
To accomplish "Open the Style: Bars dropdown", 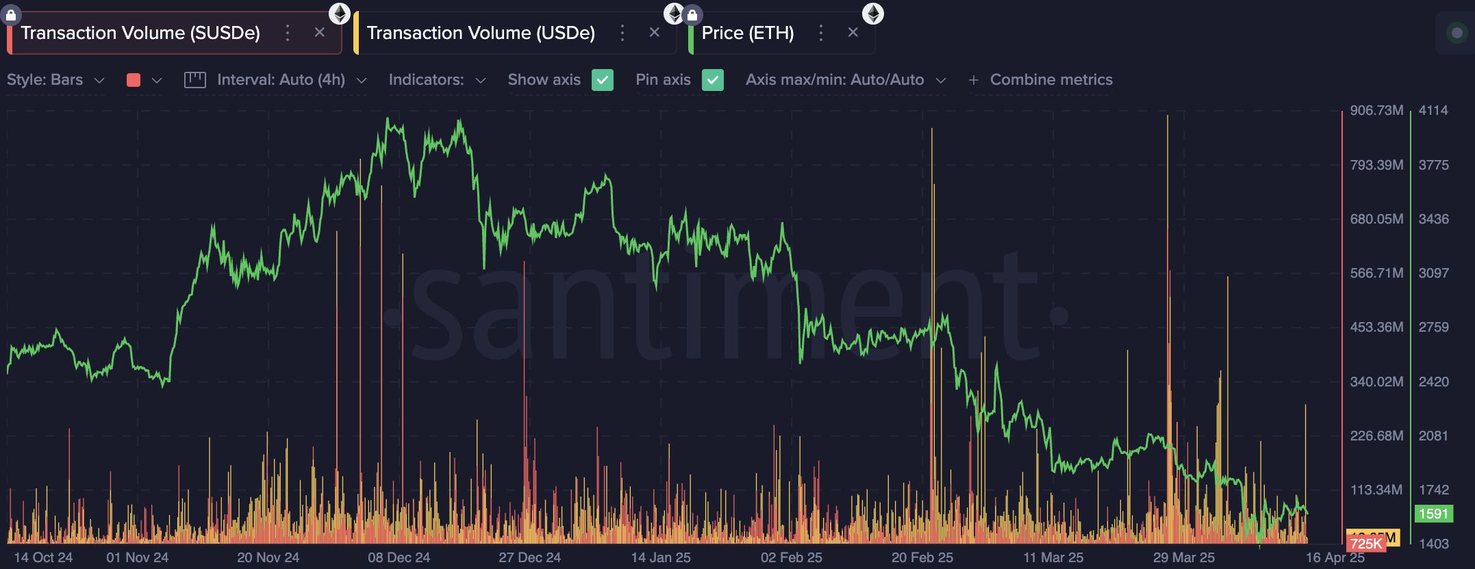I will coord(55,80).
